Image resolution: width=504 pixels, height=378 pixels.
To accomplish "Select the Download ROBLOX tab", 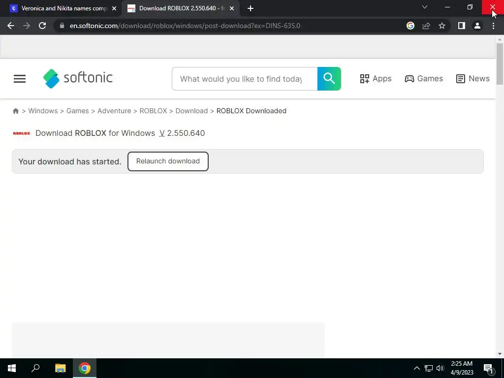I will coord(180,8).
